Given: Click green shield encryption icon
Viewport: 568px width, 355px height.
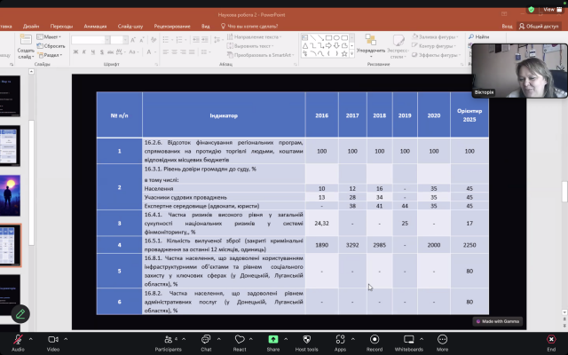Looking at the screenshot, I should click(x=531, y=10).
